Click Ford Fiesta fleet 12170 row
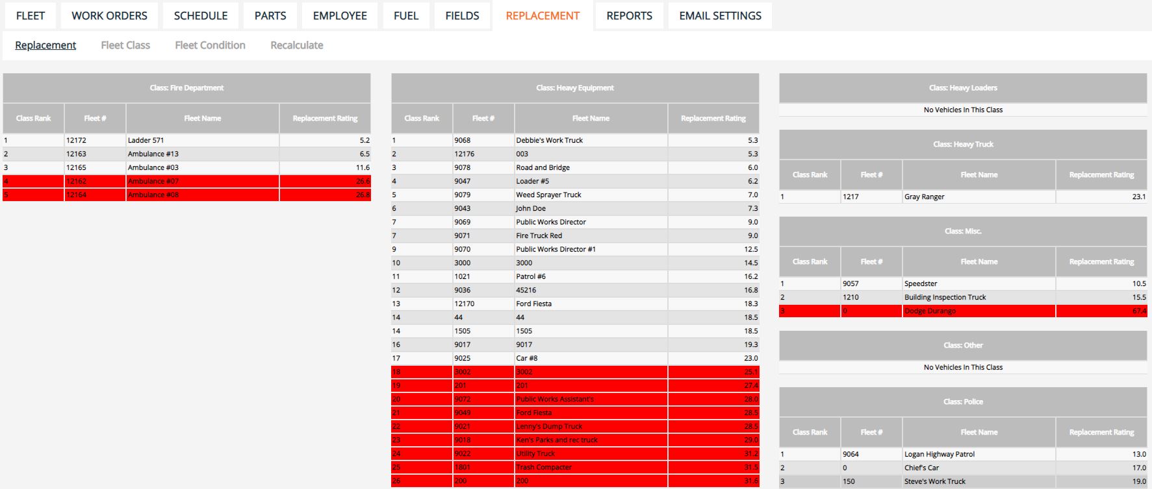The image size is (1152, 489). 575,304
